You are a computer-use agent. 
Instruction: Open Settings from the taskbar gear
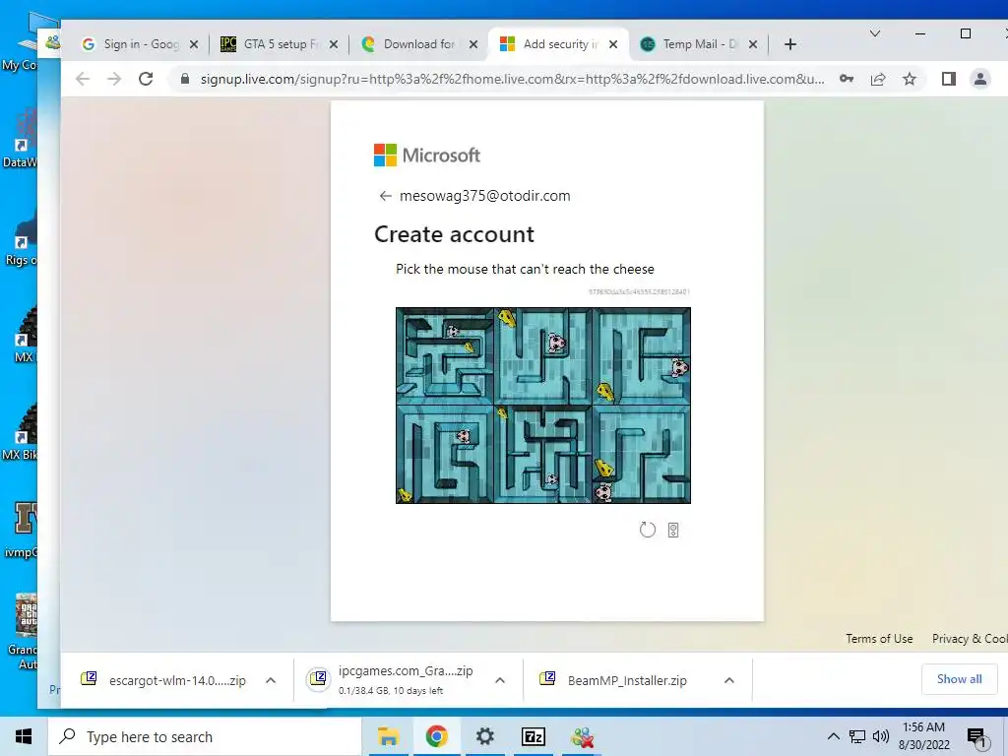tap(484, 736)
